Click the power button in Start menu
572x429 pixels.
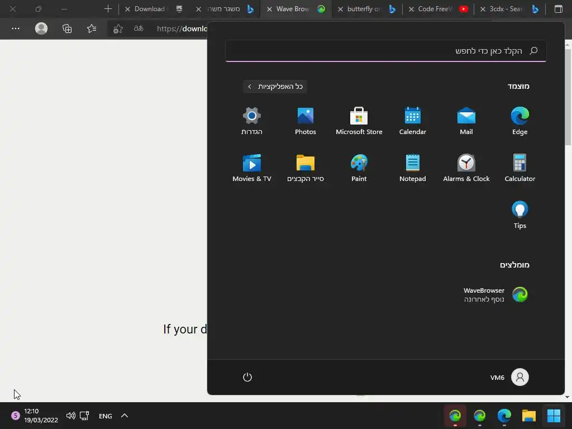coord(247,377)
